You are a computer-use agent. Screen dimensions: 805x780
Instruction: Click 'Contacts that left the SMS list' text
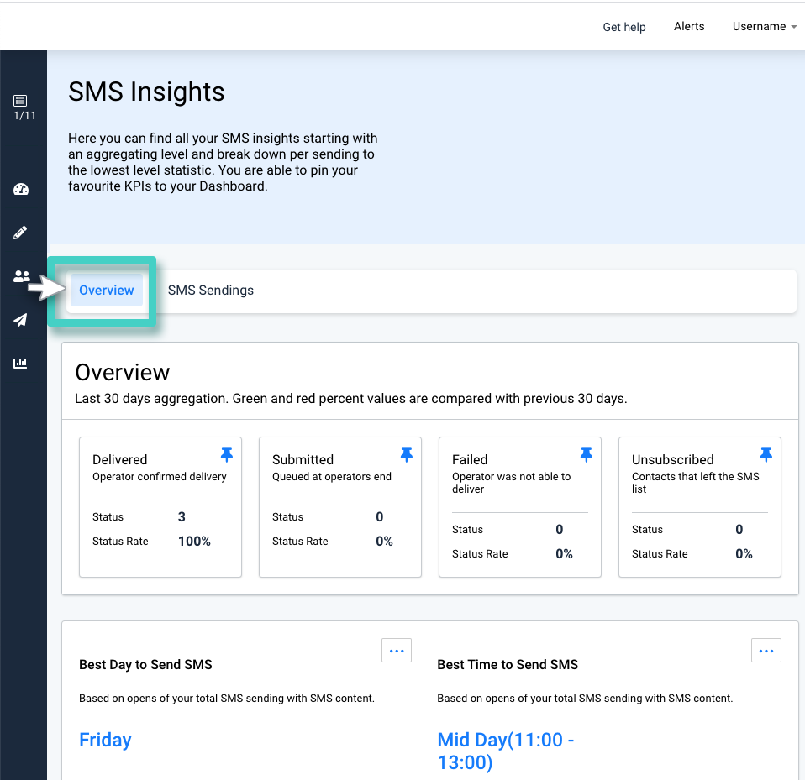[x=695, y=483]
